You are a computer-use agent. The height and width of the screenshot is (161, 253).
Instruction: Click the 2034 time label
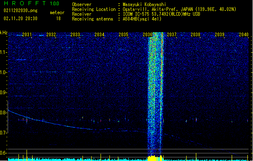tap(99, 35)
